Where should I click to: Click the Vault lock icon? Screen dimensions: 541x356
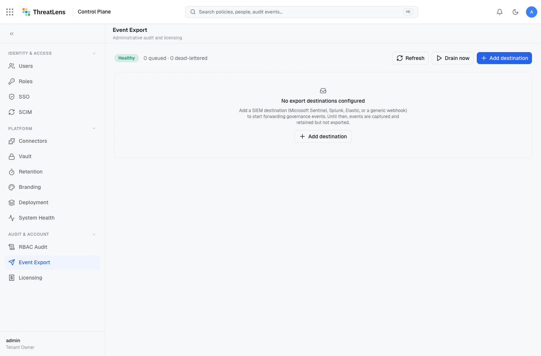(x=12, y=157)
